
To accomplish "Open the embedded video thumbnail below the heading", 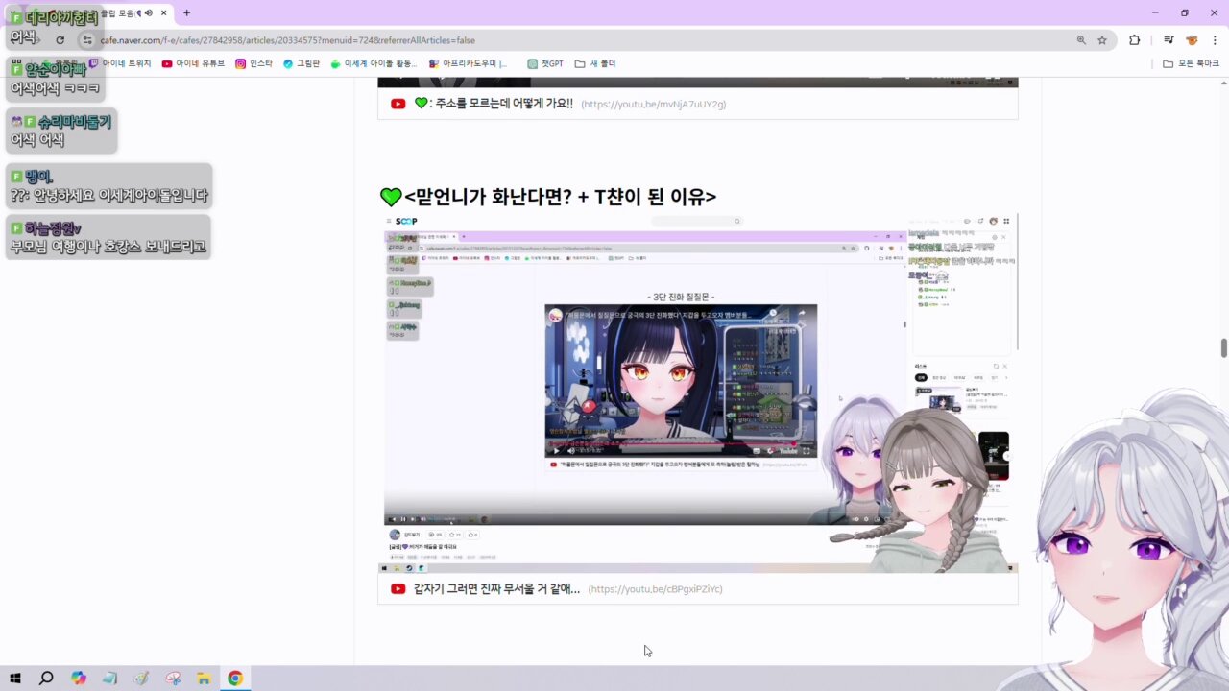I will tap(698, 393).
